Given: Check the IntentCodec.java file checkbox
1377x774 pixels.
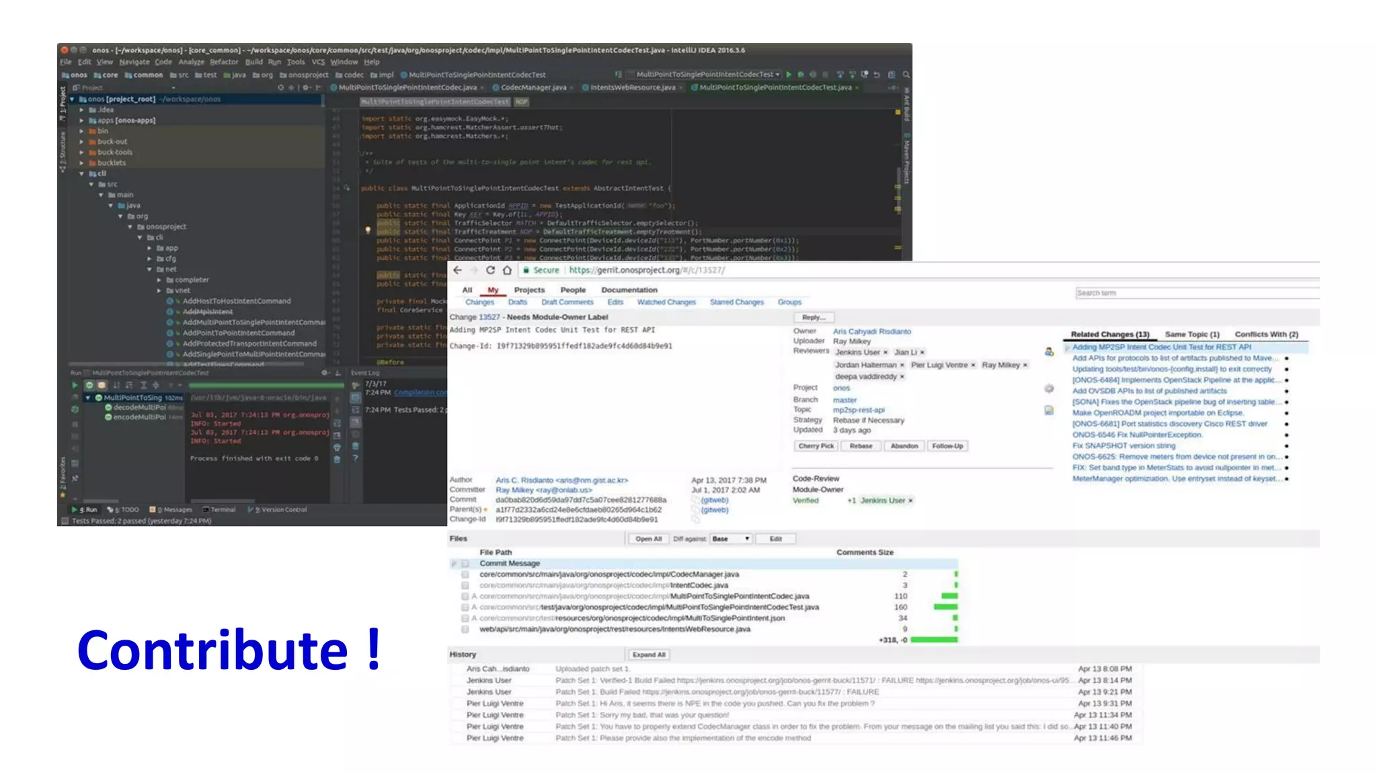Looking at the screenshot, I should point(465,585).
